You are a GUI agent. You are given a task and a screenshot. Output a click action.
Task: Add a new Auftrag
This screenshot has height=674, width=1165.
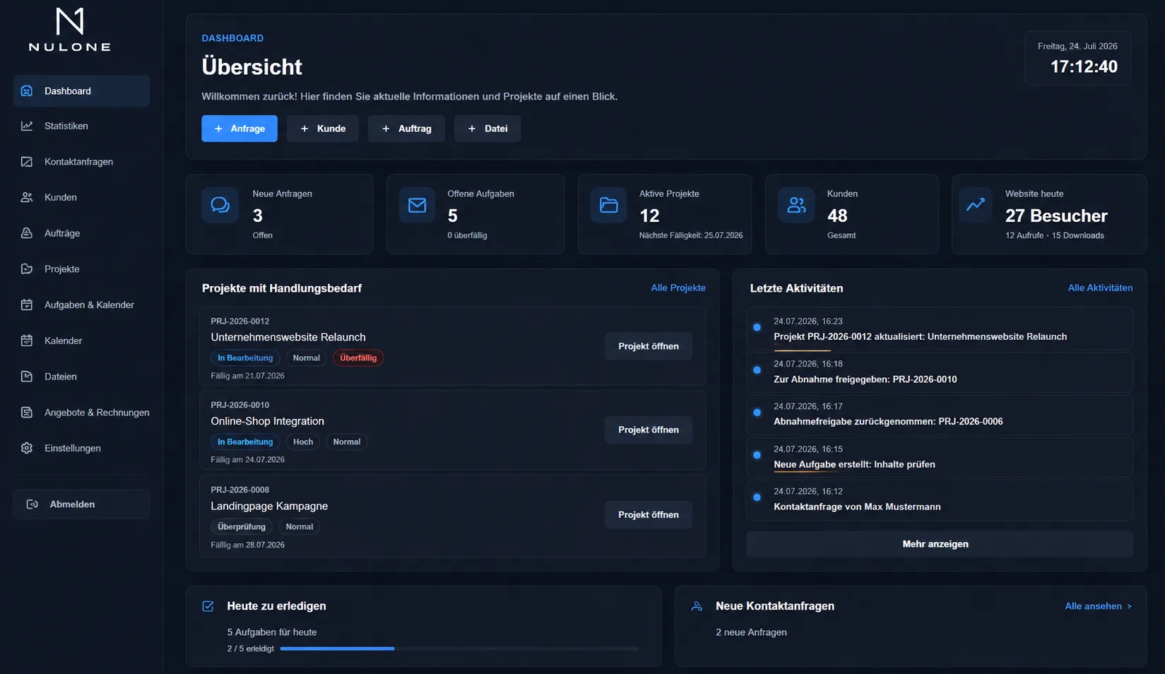coord(406,129)
